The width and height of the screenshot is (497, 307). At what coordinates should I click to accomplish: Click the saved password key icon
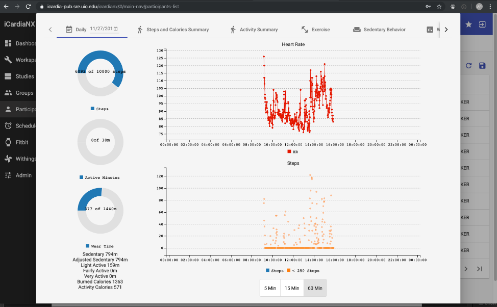[x=428, y=6]
